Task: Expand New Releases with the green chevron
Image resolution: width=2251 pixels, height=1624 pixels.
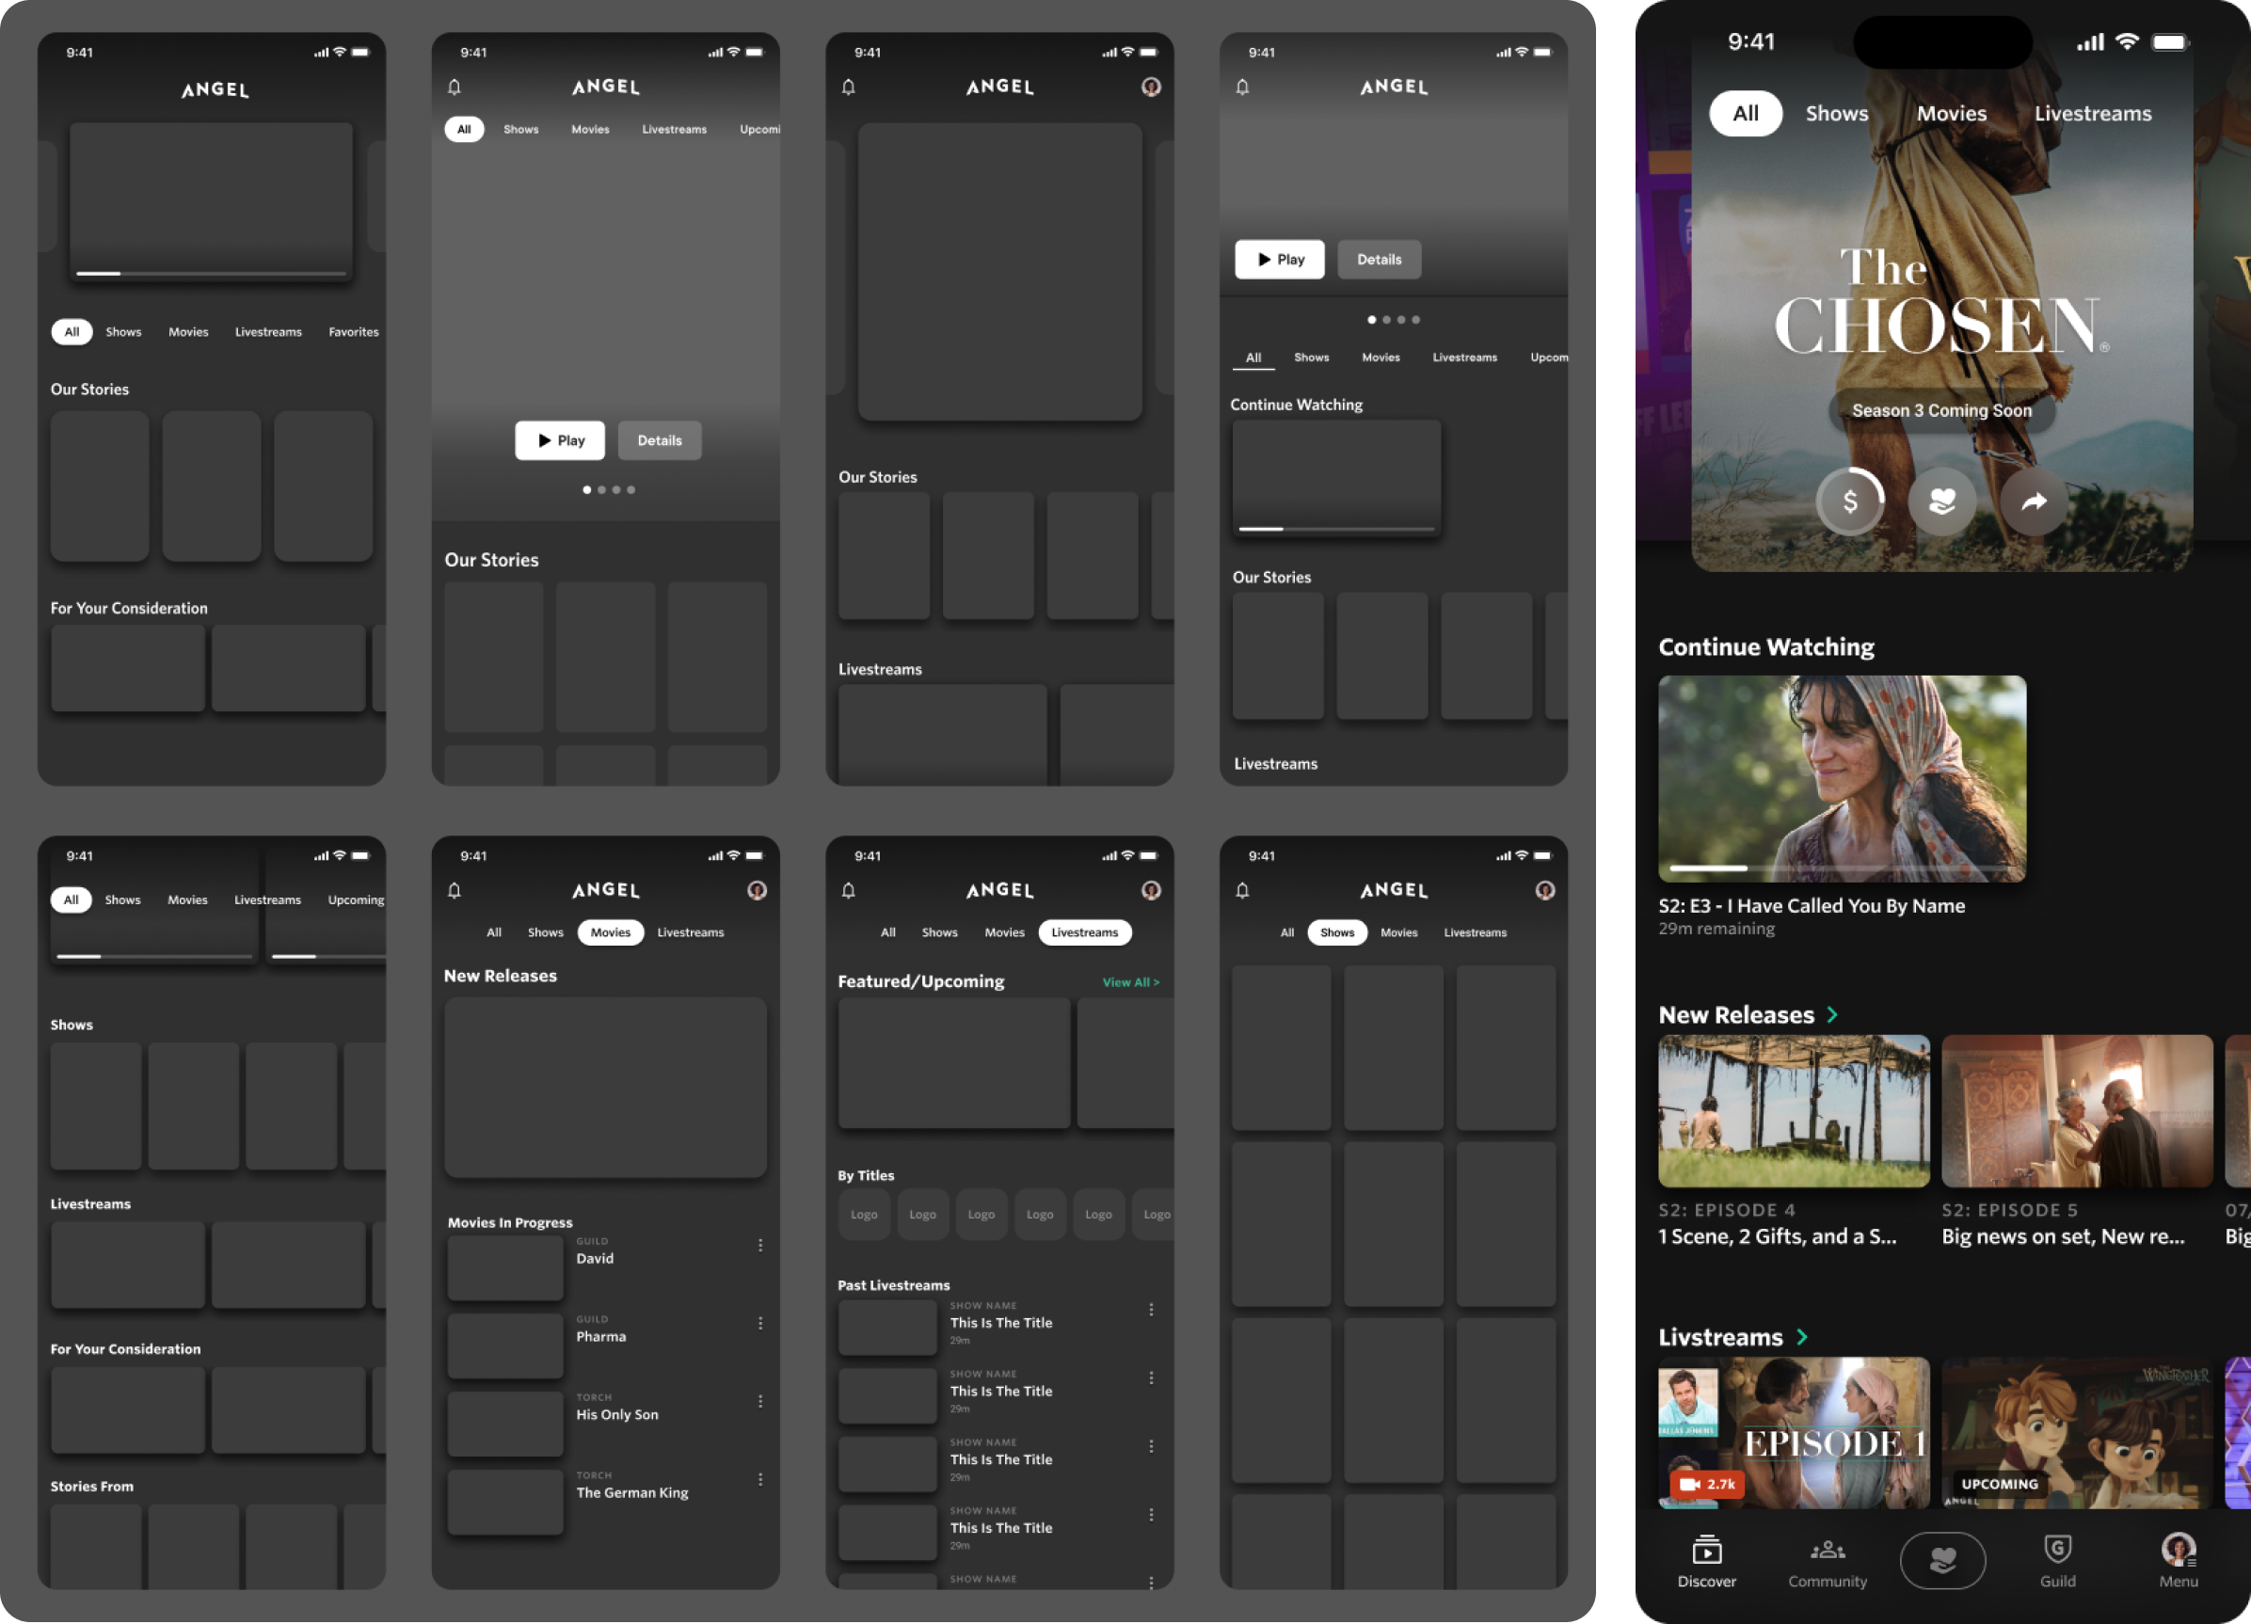Action: point(1832,1015)
